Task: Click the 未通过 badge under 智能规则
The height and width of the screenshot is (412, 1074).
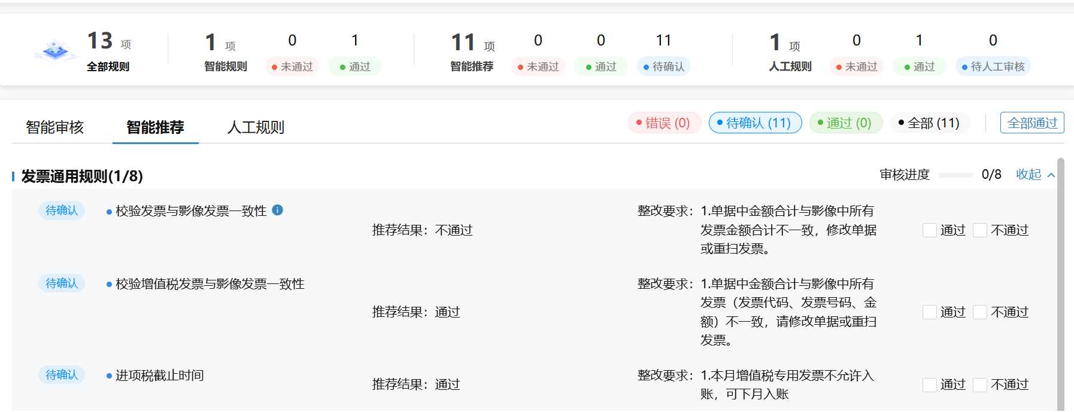Action: coord(292,66)
